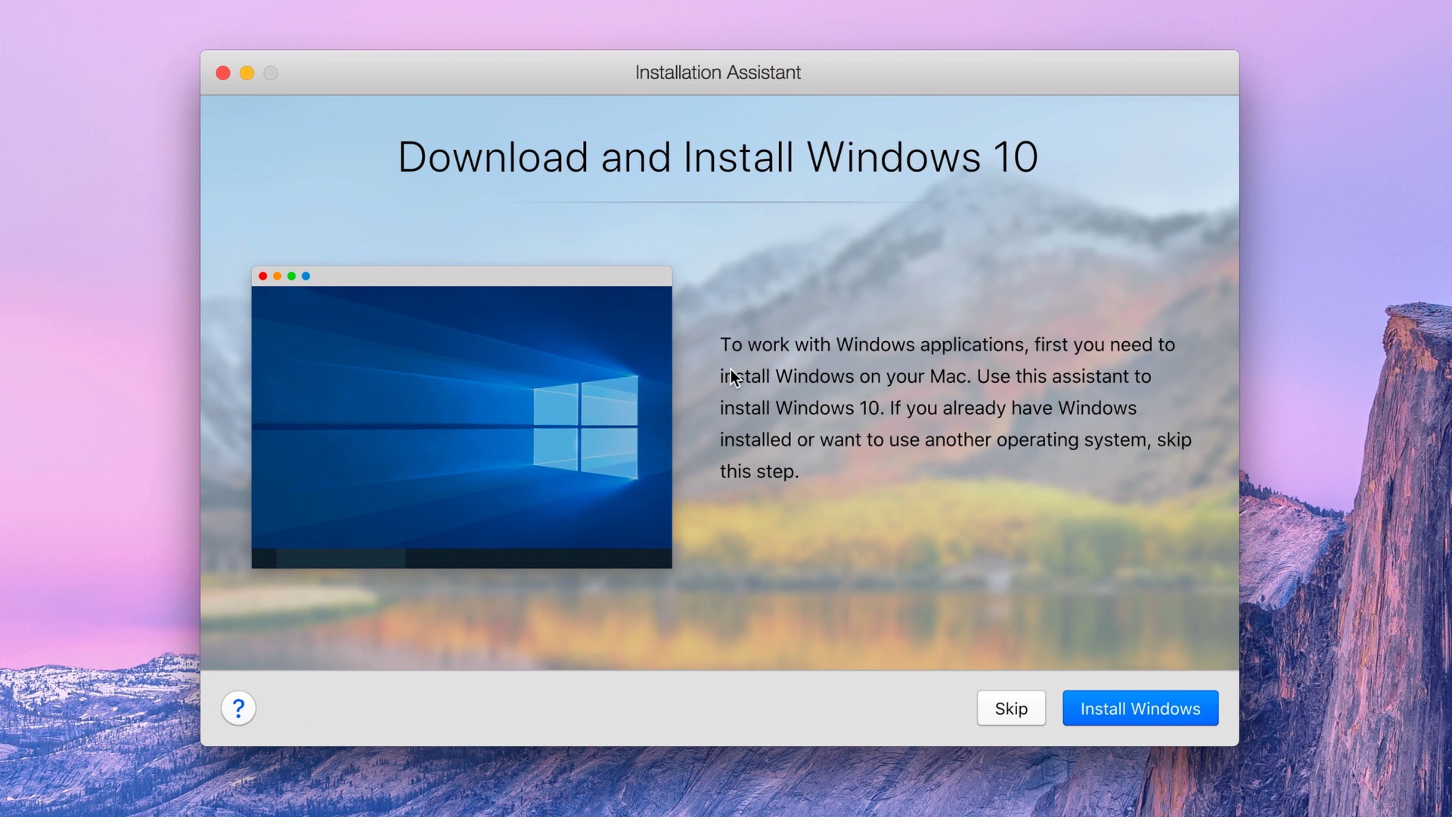Open the help question mark button
The height and width of the screenshot is (817, 1452).
pyautogui.click(x=238, y=709)
